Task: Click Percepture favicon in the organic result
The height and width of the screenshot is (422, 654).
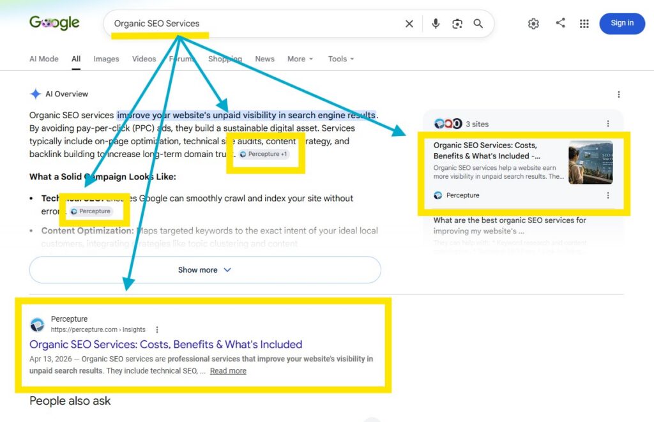Action: pyautogui.click(x=37, y=324)
